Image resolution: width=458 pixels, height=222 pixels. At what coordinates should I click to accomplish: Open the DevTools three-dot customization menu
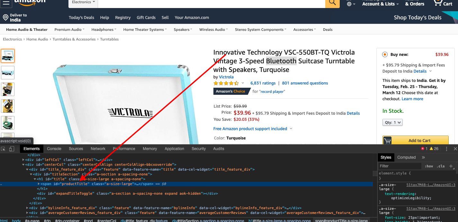click(x=446, y=149)
